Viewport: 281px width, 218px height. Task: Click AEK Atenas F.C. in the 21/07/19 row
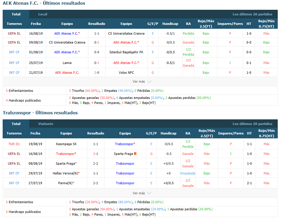pos(67,73)
